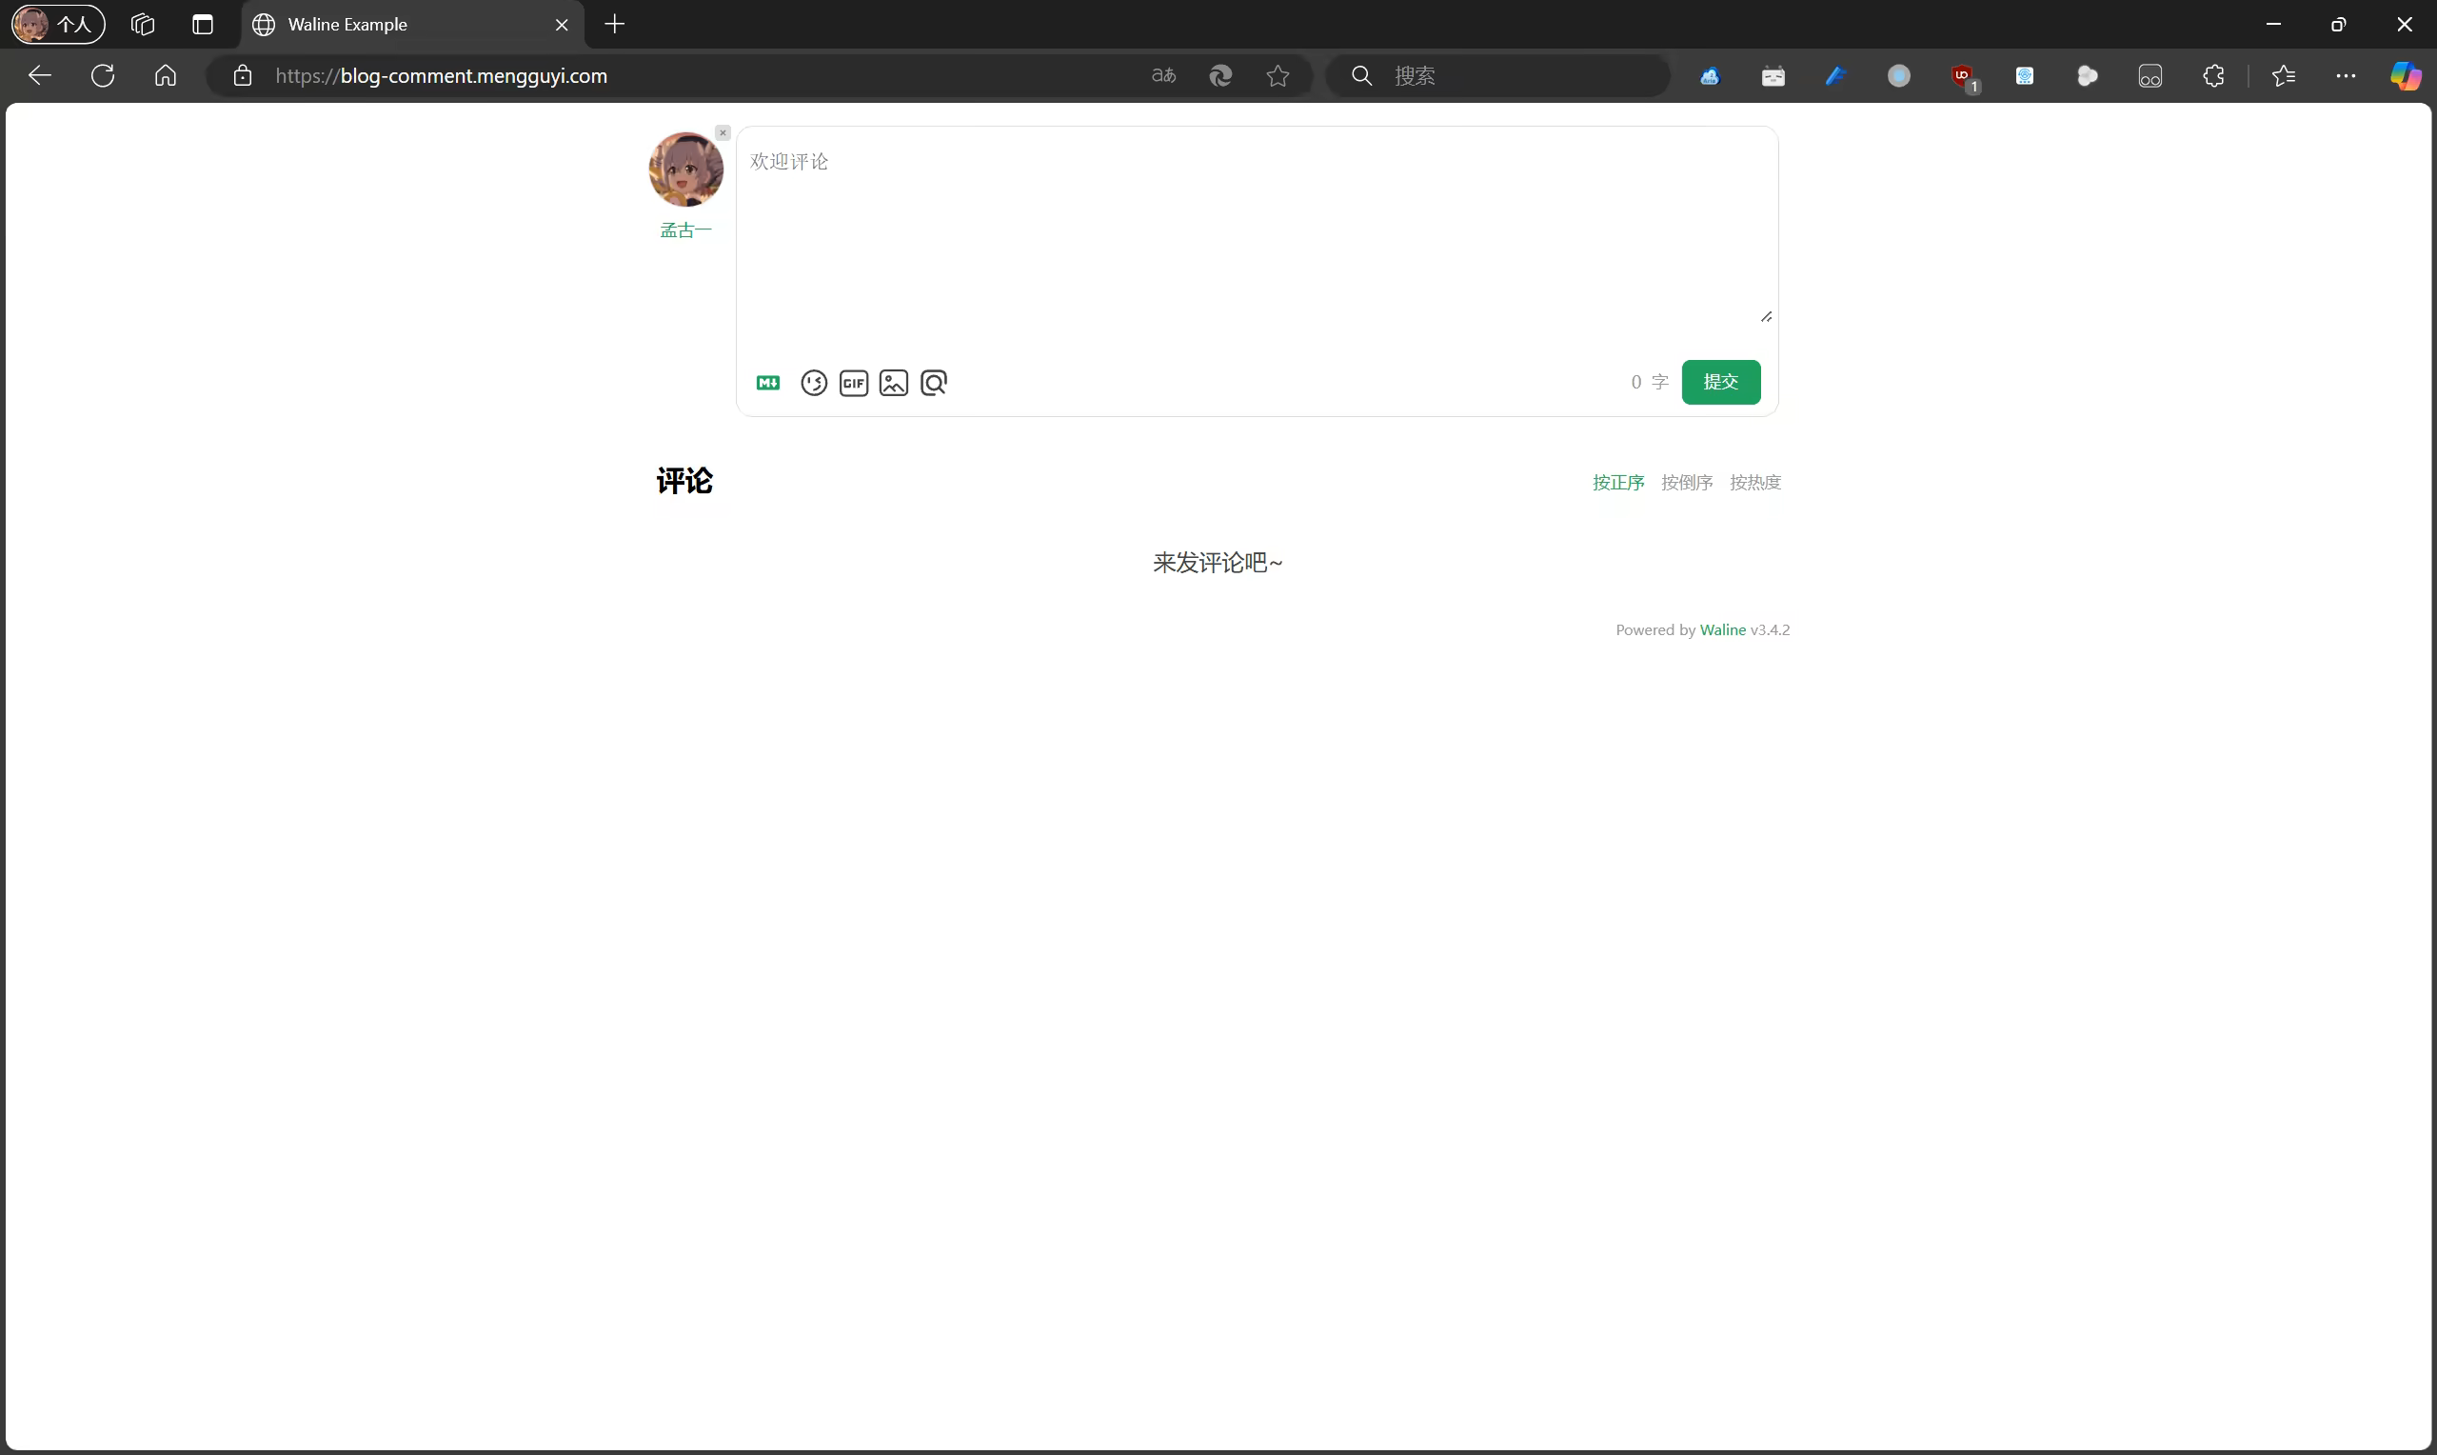
Task: Click the 孟古一 username link
Action: tap(685, 230)
